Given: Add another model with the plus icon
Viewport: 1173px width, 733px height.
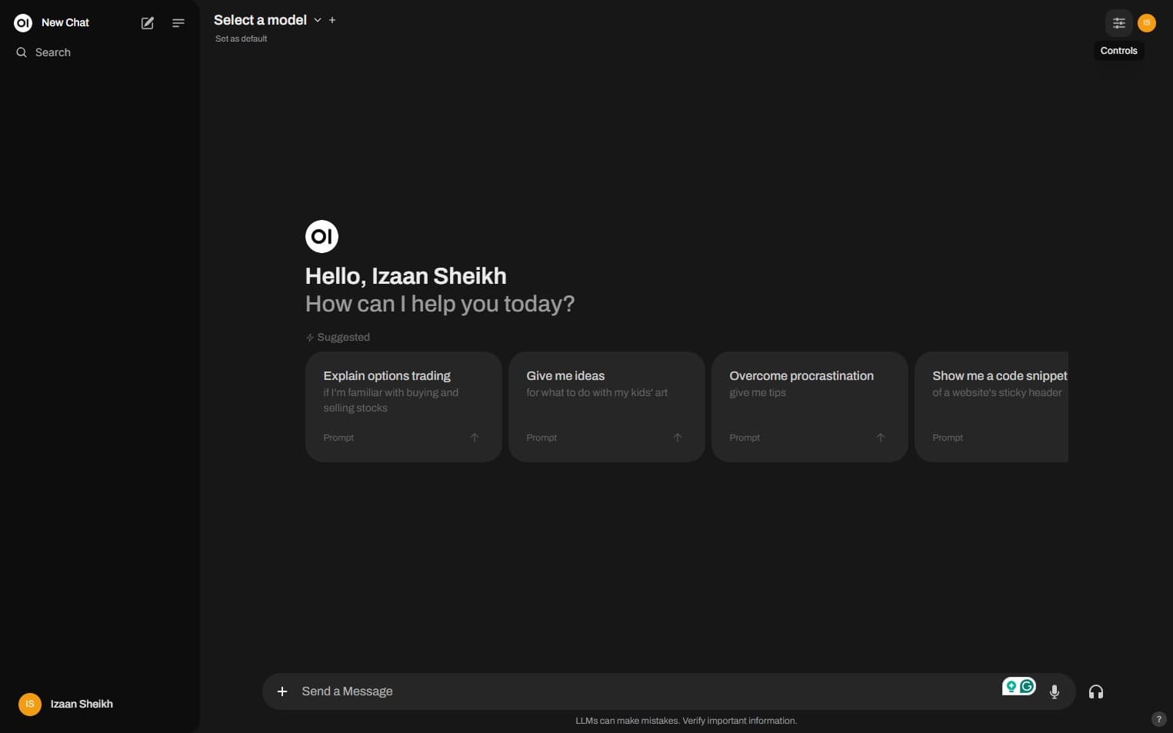Looking at the screenshot, I should click(x=332, y=20).
